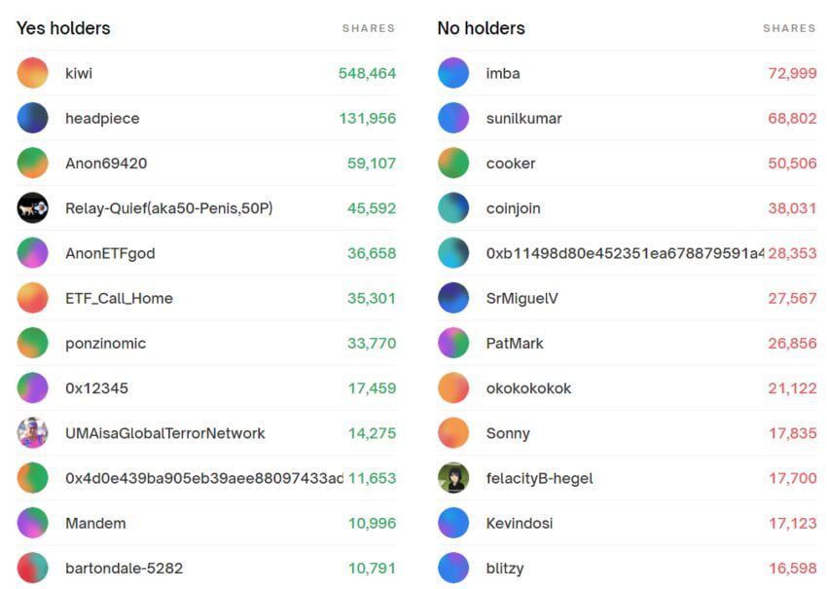The image size is (827, 589).
Task: Open the Anon69420 profile link
Action: (x=106, y=164)
